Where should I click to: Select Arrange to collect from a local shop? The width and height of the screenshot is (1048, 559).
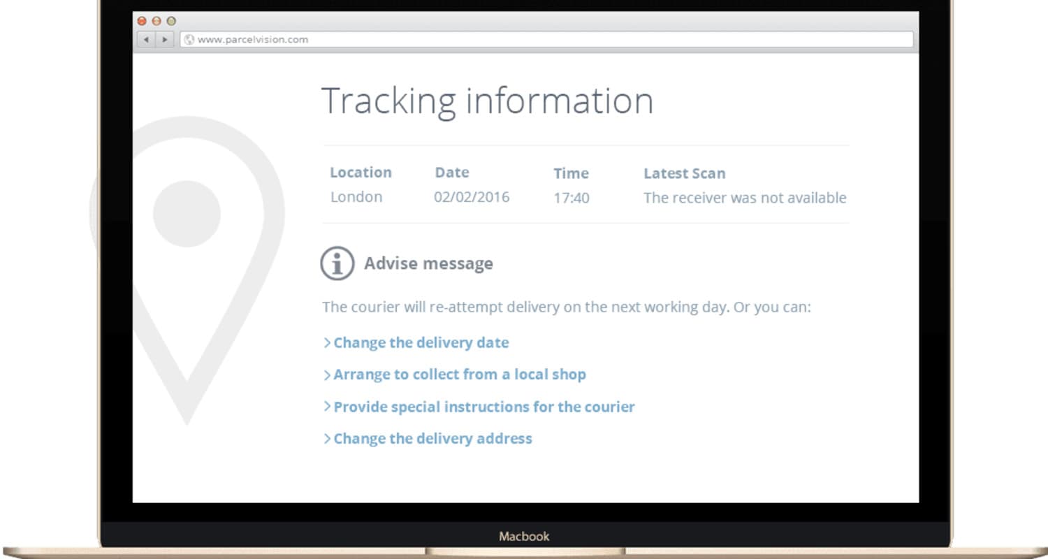459,375
